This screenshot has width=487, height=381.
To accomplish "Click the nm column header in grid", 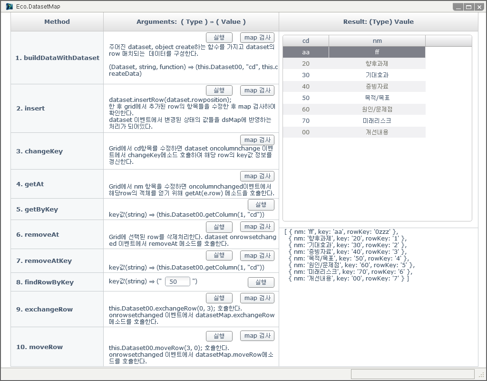I will (x=377, y=41).
